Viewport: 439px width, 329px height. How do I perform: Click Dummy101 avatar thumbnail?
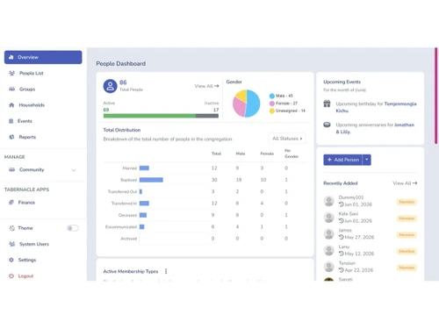[x=329, y=201]
